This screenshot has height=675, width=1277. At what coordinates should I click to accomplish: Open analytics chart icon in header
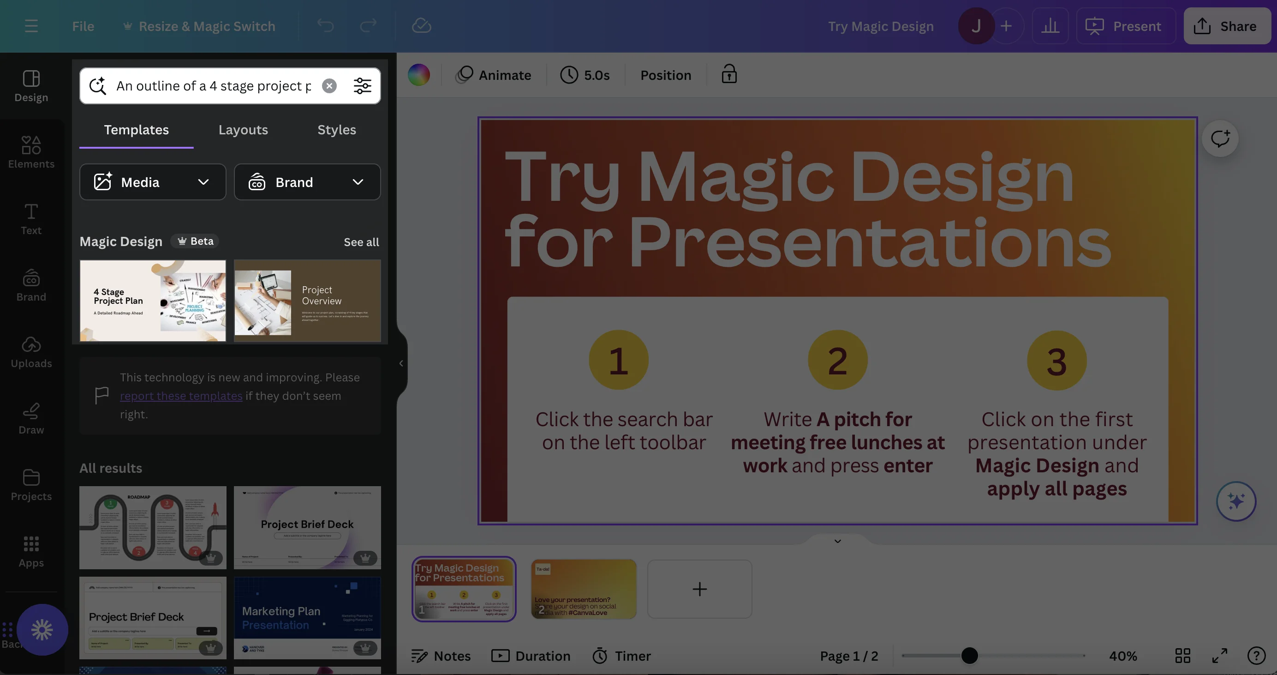pyautogui.click(x=1050, y=26)
